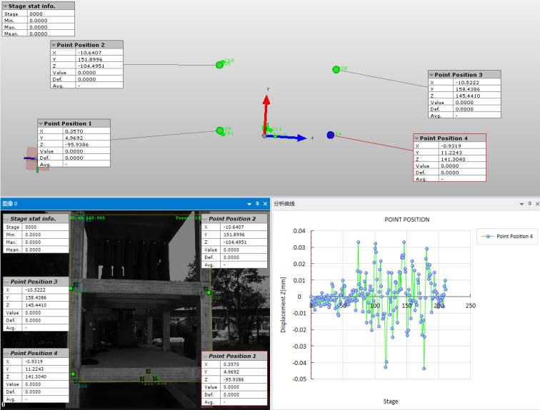540x410 pixels.
Task: Pin the image 0 panel
Action: click(x=257, y=204)
